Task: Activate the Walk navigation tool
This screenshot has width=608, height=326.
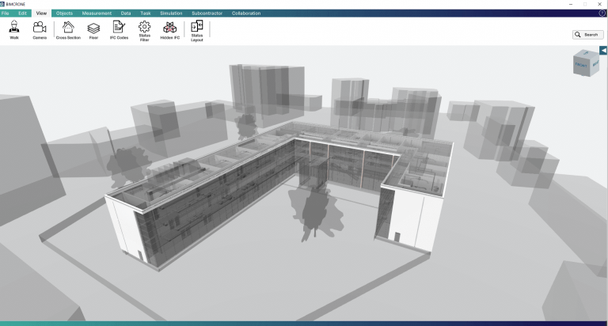Action: tap(14, 30)
